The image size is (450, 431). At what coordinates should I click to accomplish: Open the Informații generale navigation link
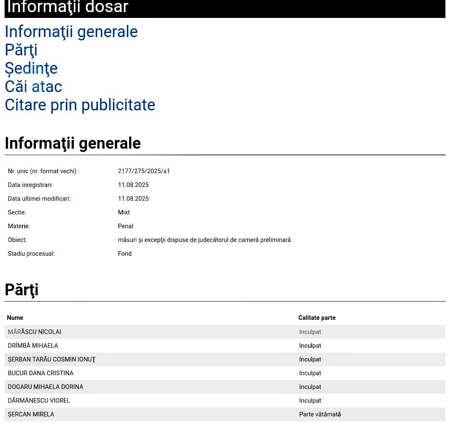(x=71, y=32)
